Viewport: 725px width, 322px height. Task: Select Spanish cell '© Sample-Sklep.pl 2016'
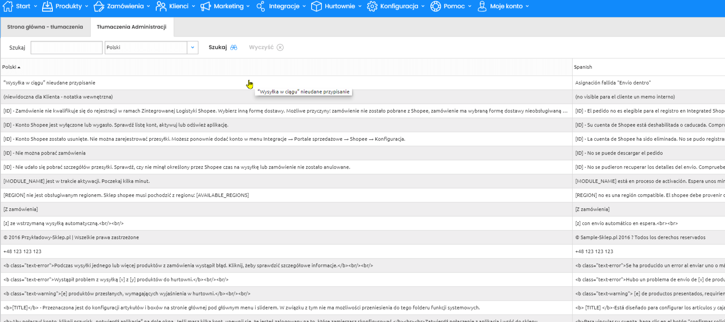point(649,237)
